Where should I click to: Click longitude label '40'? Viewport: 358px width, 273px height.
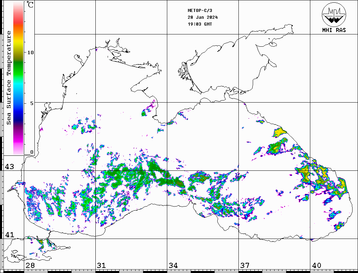tap(316, 265)
